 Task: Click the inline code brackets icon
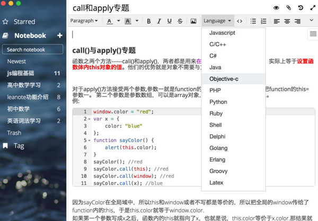pyautogui.click(x=240, y=21)
